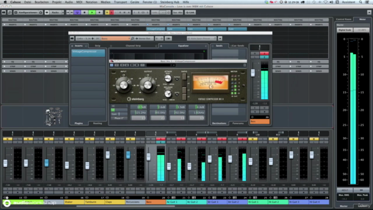Start playback with the green Play button
This screenshot has height=210, width=373.
[x=92, y=12]
